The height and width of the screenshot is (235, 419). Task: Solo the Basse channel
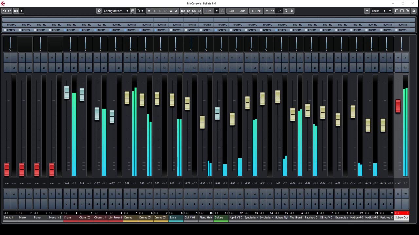click(179, 58)
